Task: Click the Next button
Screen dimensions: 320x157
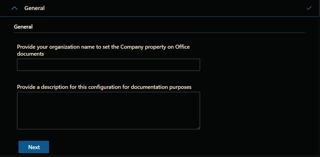Action: tap(34, 147)
